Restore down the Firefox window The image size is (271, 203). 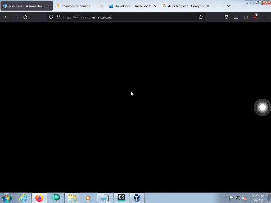[258, 3]
